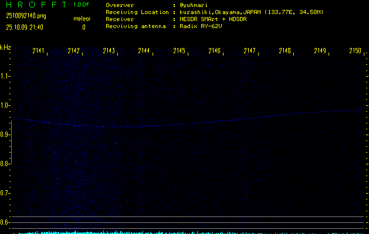Viewport: 369px width, 234px height.
Task: Select the 1.0.0f version label
Action: 82,5
